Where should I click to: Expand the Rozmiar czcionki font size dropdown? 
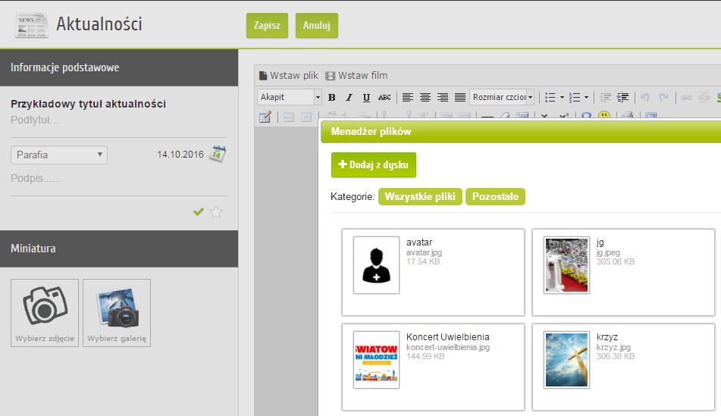tap(502, 97)
